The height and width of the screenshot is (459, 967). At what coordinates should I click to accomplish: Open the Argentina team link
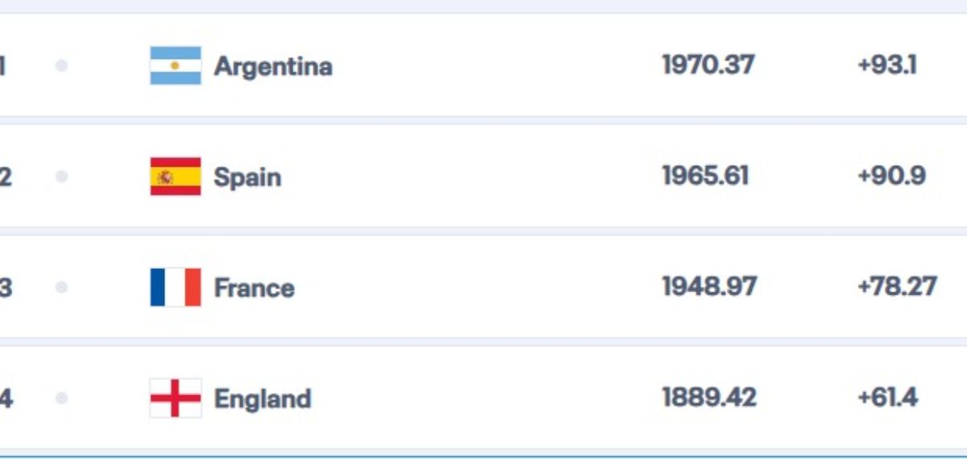(273, 66)
